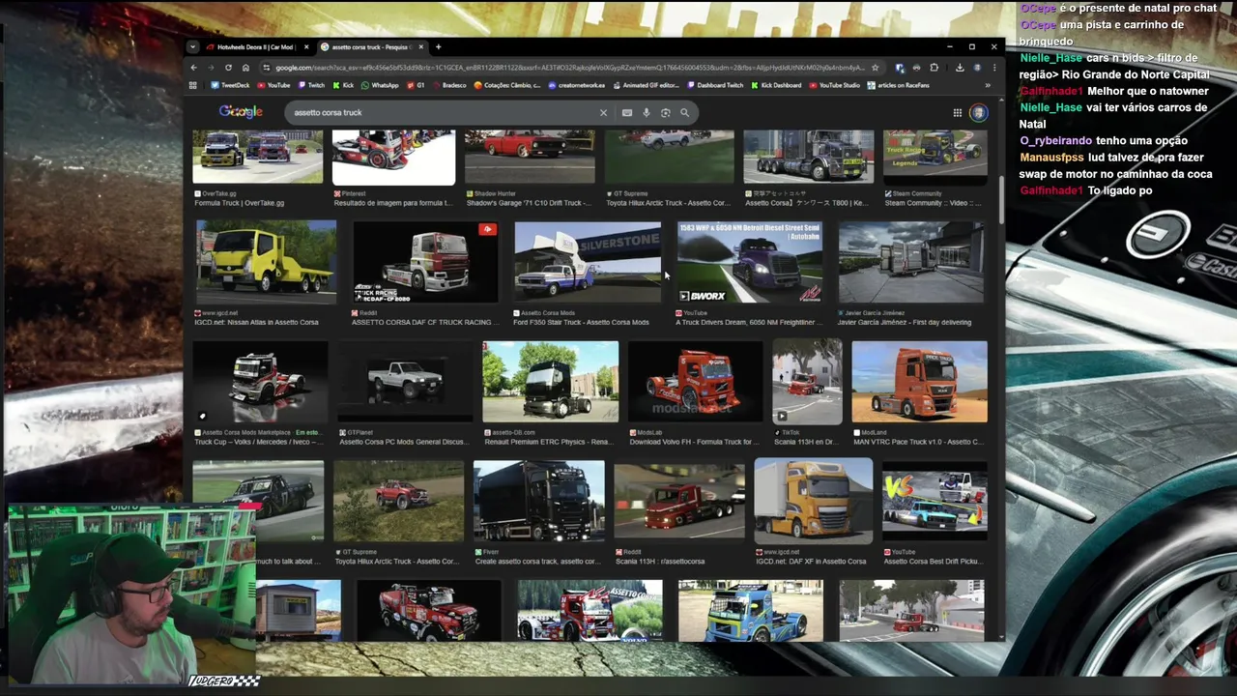Select assetto corsa truck search tab
This screenshot has height=696, width=1237.
click(x=372, y=47)
